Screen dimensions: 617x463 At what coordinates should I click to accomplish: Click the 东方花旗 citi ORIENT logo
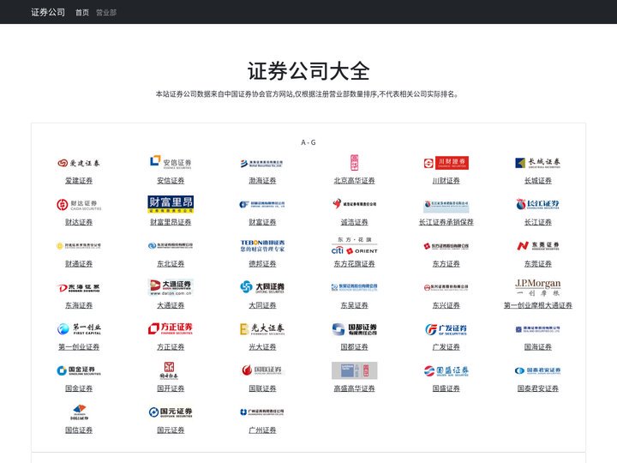coord(355,246)
